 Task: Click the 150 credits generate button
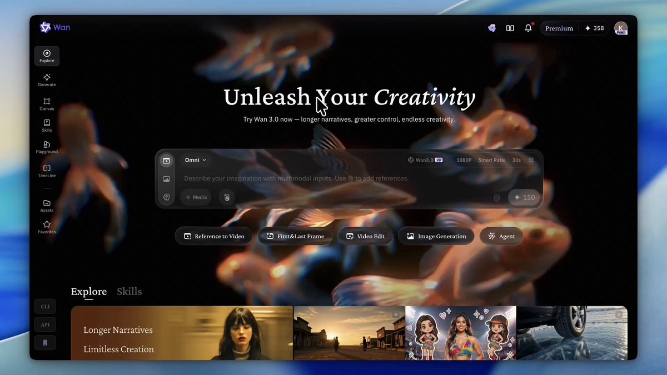[524, 197]
